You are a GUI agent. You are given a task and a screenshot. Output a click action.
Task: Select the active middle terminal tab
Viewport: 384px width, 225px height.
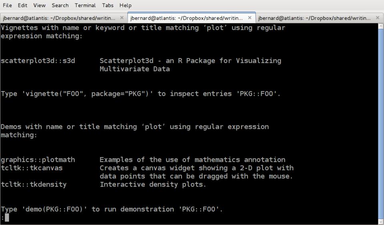(x=186, y=18)
